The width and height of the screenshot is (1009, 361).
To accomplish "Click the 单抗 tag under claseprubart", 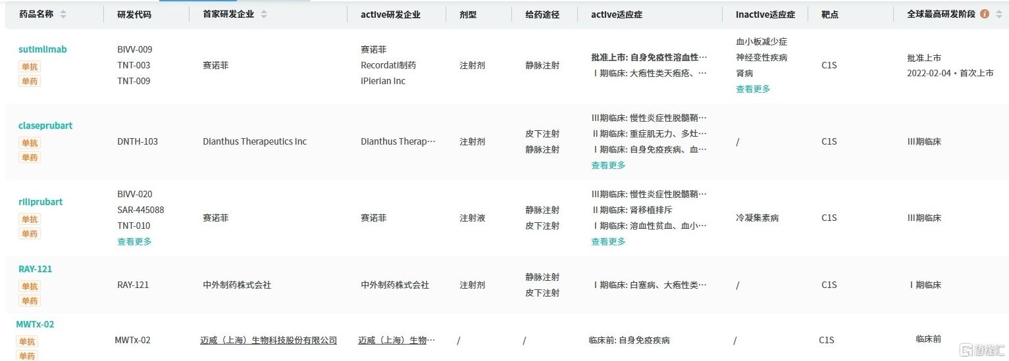I will click(29, 143).
